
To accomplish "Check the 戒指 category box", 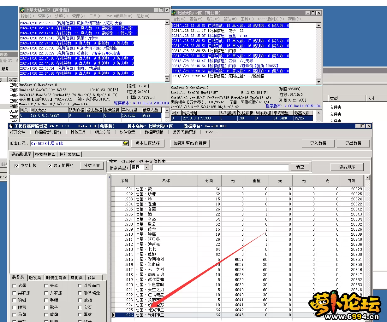I will click(80, 300).
